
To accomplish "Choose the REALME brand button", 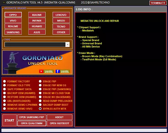I will [x=13, y=26].
